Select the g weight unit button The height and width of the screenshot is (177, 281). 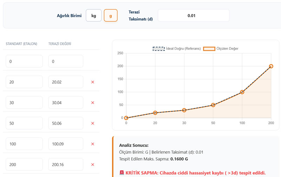tap(111, 15)
